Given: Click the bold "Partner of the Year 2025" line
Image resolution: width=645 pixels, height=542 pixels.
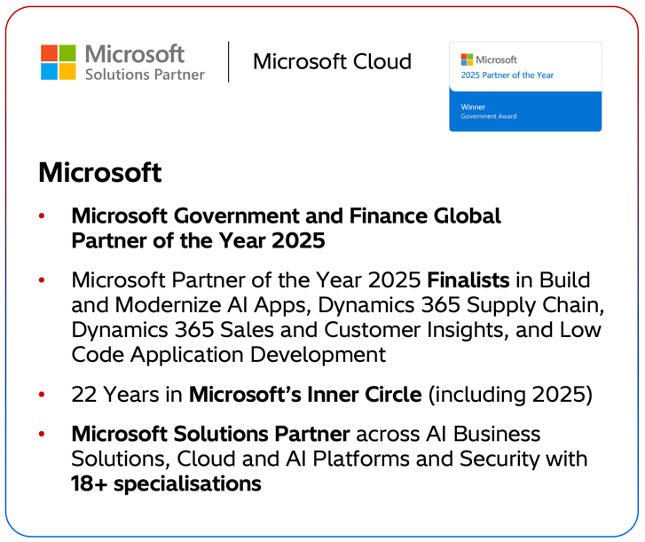Looking at the screenshot, I should click(199, 241).
